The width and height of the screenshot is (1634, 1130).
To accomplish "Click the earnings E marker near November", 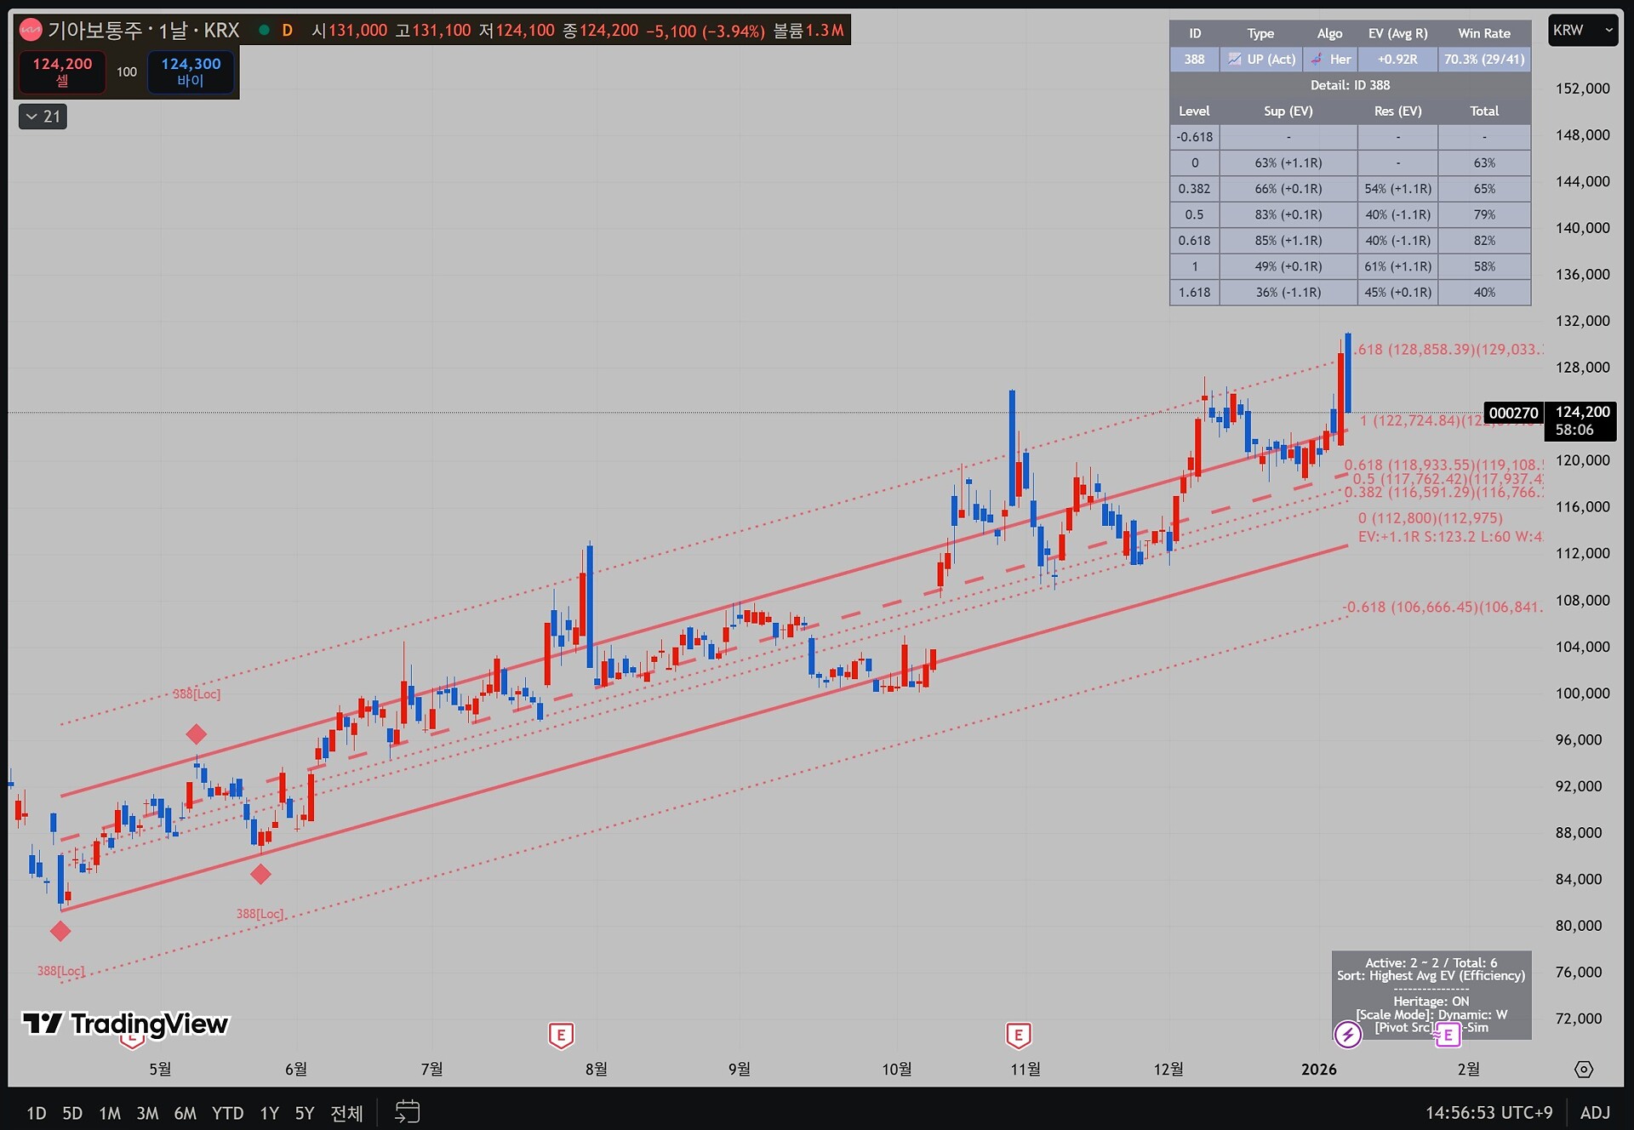I will pyautogui.click(x=1018, y=1036).
